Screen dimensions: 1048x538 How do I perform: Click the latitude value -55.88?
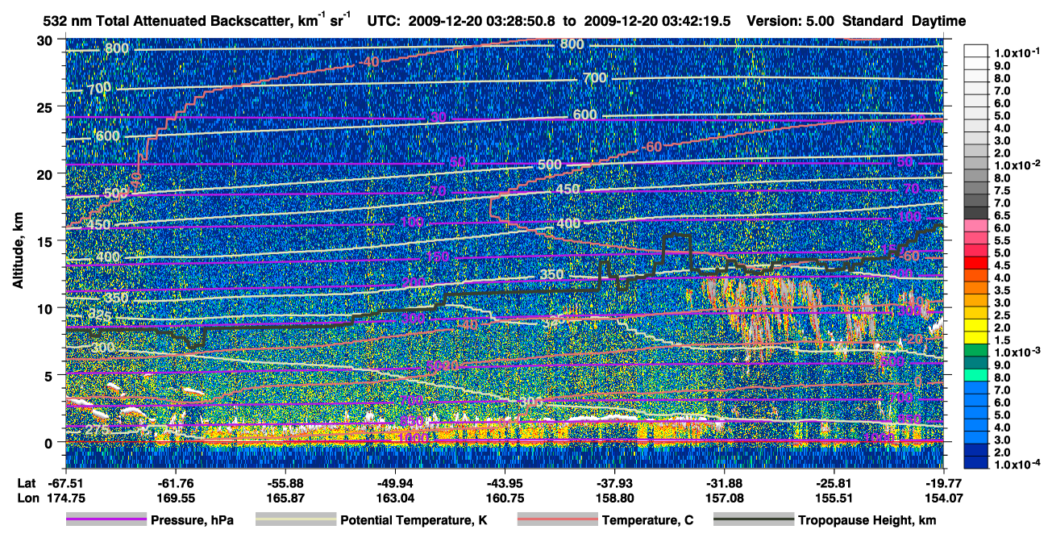coord(285,482)
